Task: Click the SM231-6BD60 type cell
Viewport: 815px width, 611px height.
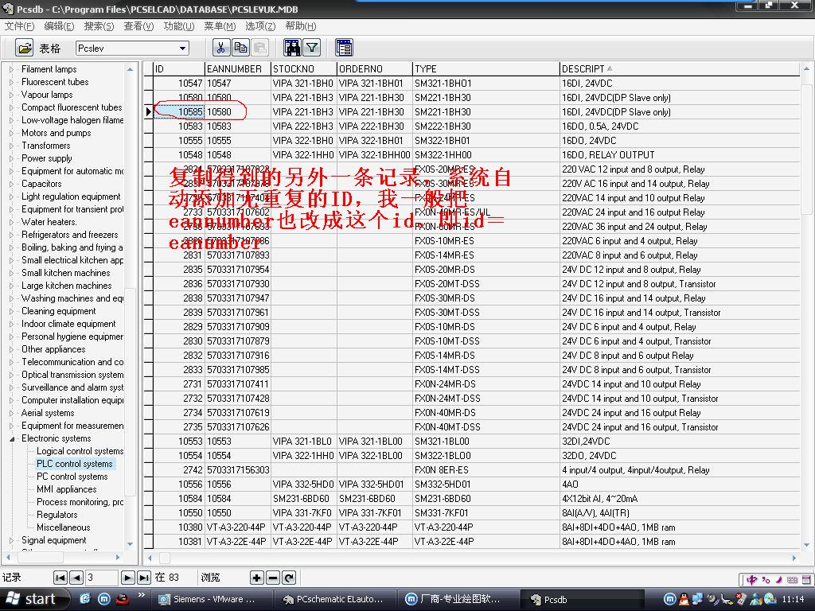Action: [x=485, y=499]
